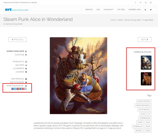Share image on Twitter
Viewport: 158px width, 137px height.
point(15,89)
